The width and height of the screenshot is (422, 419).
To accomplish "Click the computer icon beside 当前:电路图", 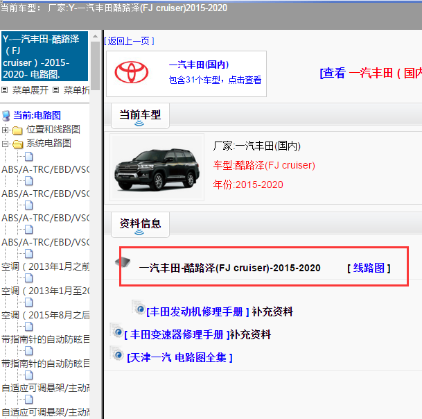I will [x=6, y=116].
